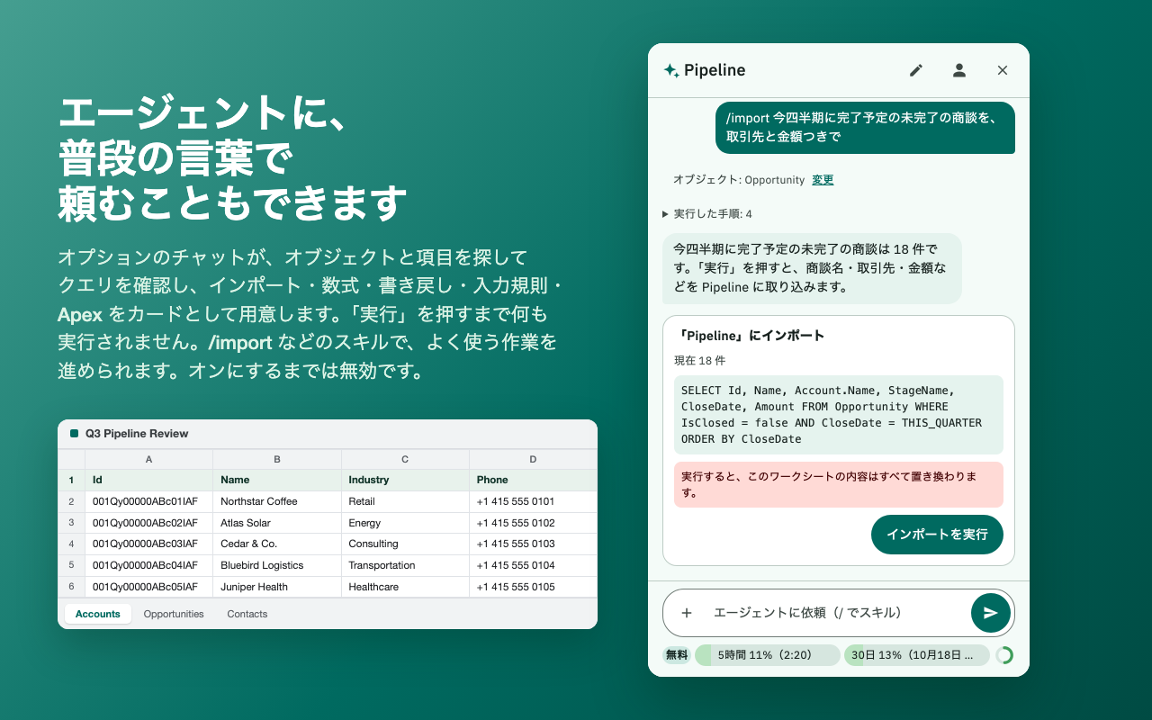Click the Northstar Coffee cell
The image size is (1152, 720).
277,501
